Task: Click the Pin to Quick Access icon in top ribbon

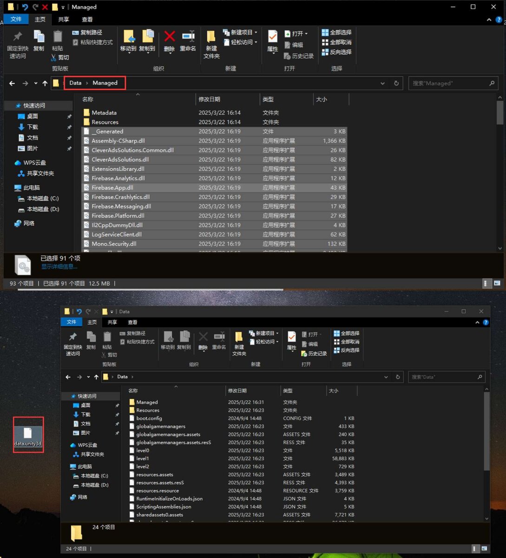Action: click(x=18, y=36)
